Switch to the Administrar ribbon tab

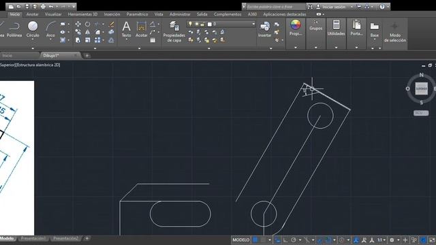click(180, 14)
